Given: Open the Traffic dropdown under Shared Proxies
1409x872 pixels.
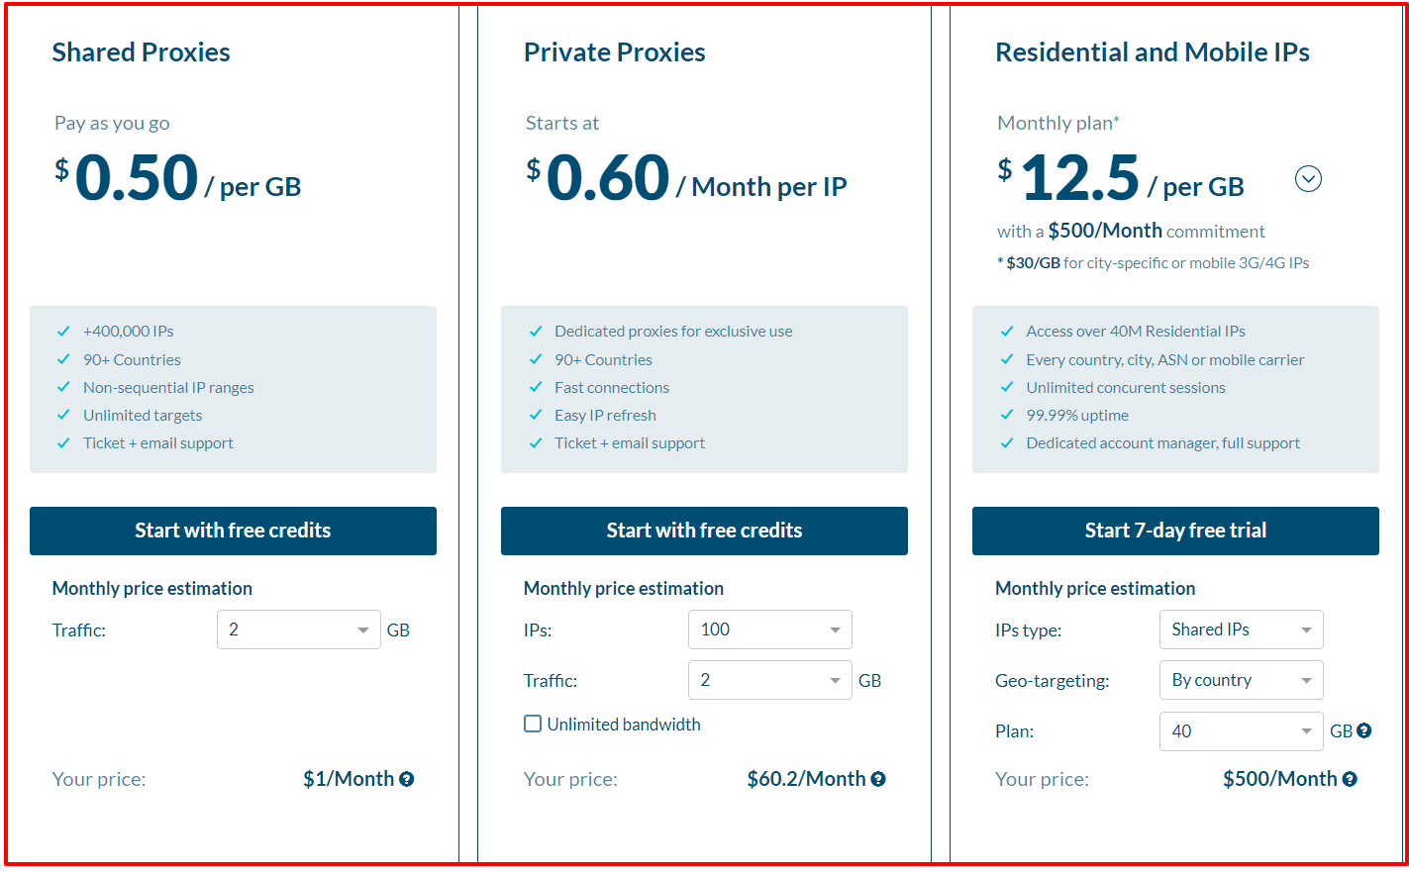Looking at the screenshot, I should click(x=298, y=630).
